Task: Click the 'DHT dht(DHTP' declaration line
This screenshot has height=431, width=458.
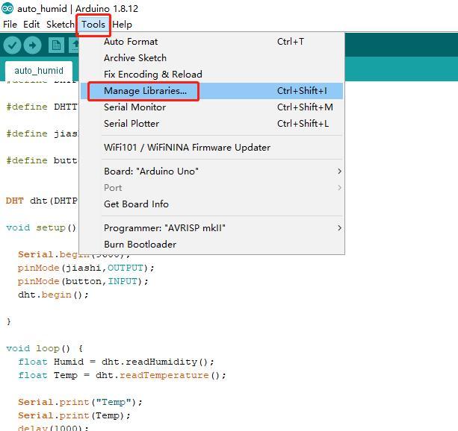Action: (42, 201)
